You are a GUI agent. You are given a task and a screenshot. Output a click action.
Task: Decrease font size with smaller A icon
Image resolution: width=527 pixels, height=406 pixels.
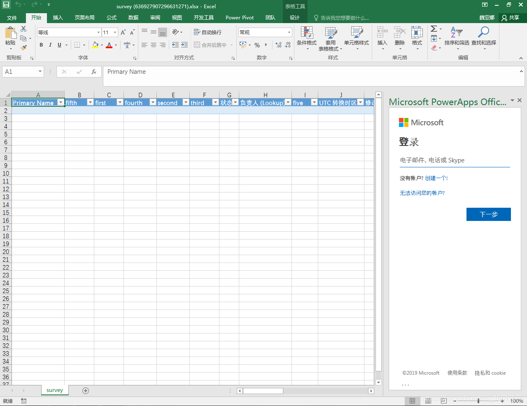click(x=132, y=32)
